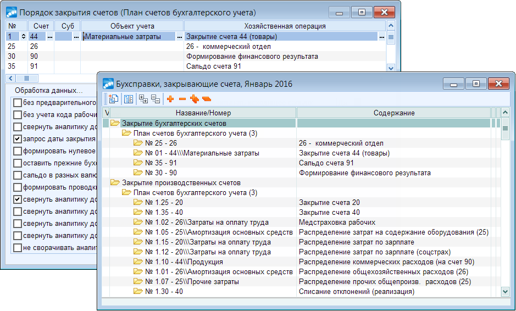Click the collapse all nodes toolbar icon

point(156,99)
